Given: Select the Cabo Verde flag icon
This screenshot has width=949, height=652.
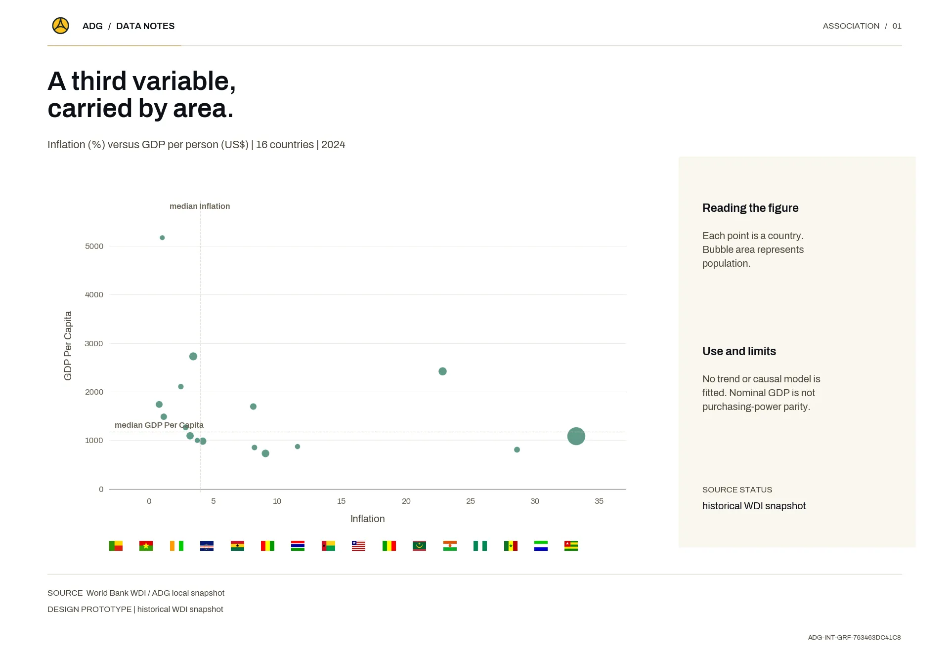Looking at the screenshot, I should click(x=207, y=545).
